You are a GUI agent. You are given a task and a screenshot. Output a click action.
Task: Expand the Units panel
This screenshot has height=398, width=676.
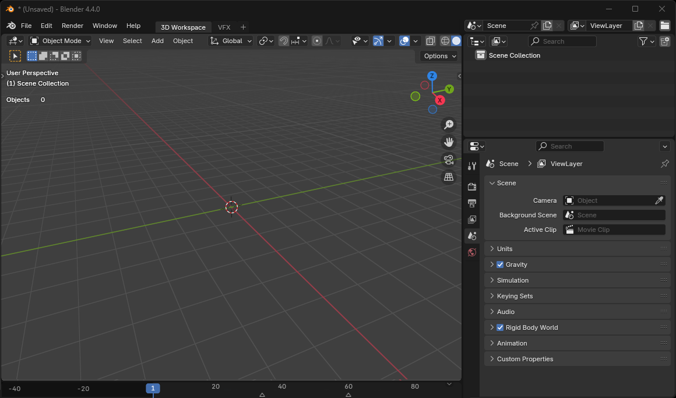[578, 249]
